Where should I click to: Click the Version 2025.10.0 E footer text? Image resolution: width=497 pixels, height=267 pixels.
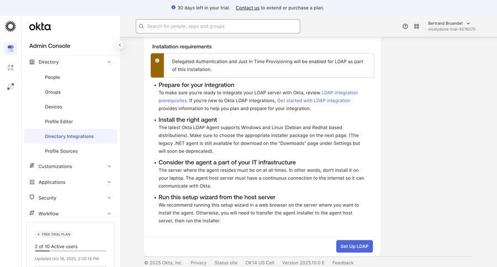coord(303,263)
